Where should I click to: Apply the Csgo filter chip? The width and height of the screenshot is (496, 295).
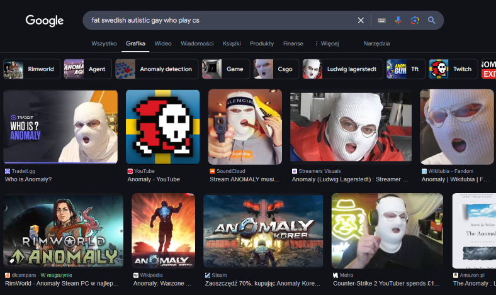276,69
